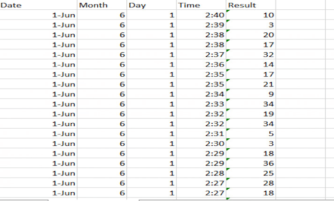
Task: Click the Time cell showing 2:39
Action: click(201, 24)
